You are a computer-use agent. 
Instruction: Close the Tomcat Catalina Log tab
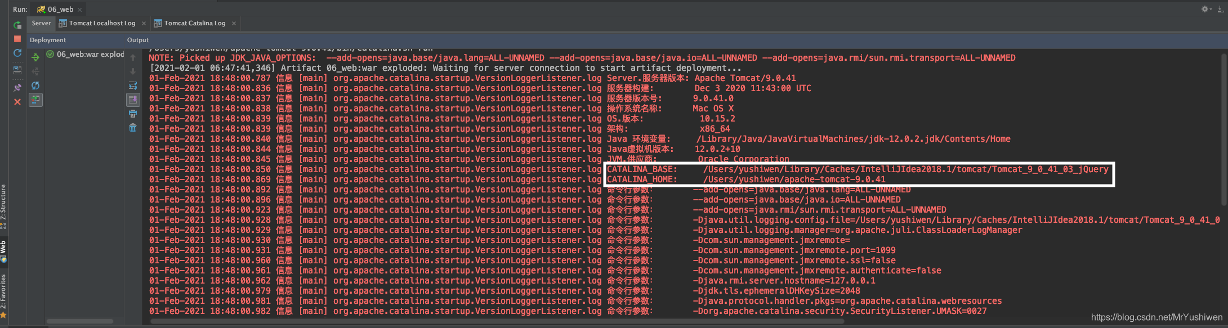234,23
